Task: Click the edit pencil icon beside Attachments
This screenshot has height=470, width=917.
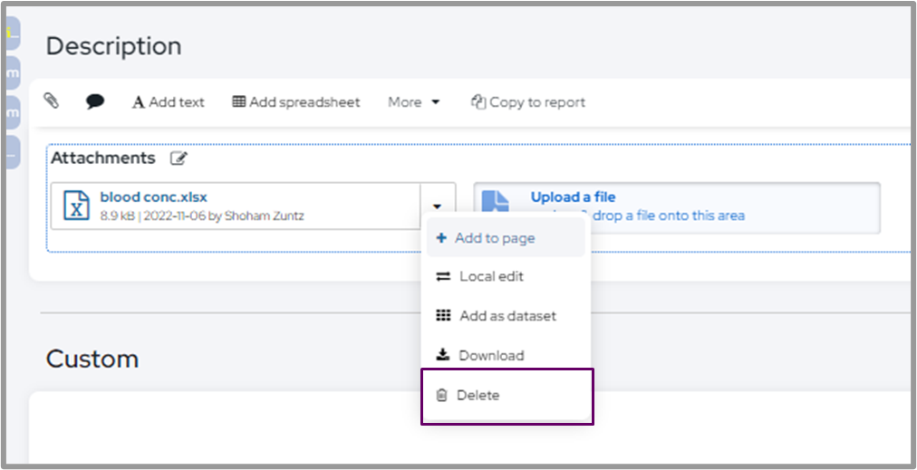Action: point(179,158)
